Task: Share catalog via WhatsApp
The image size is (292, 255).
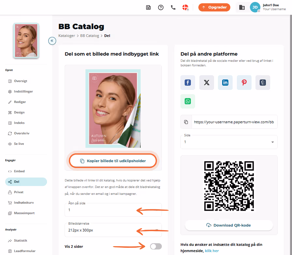Action: pyautogui.click(x=188, y=101)
